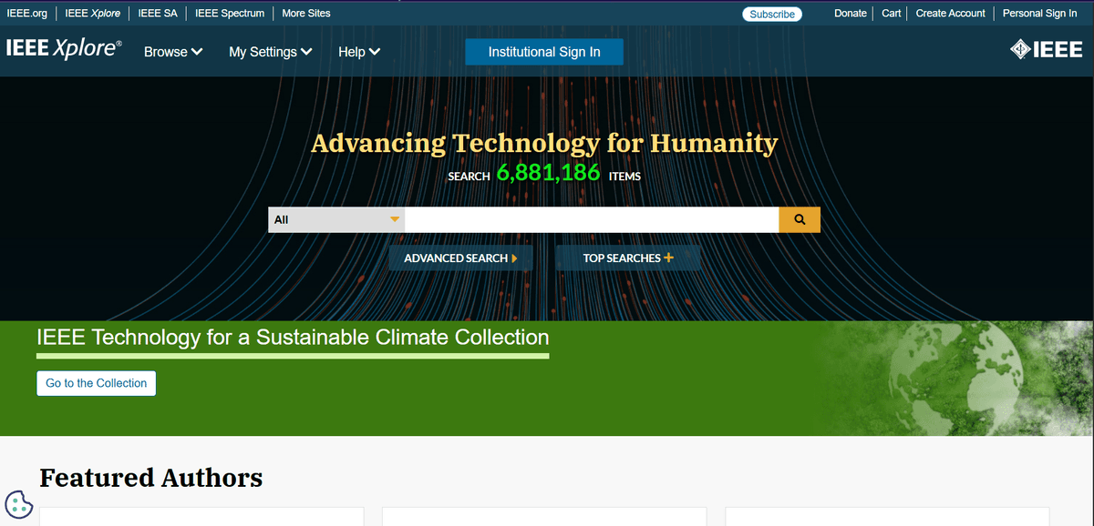Click the green 6,881,186 items count
Image resolution: width=1094 pixels, height=526 pixels.
click(x=549, y=172)
